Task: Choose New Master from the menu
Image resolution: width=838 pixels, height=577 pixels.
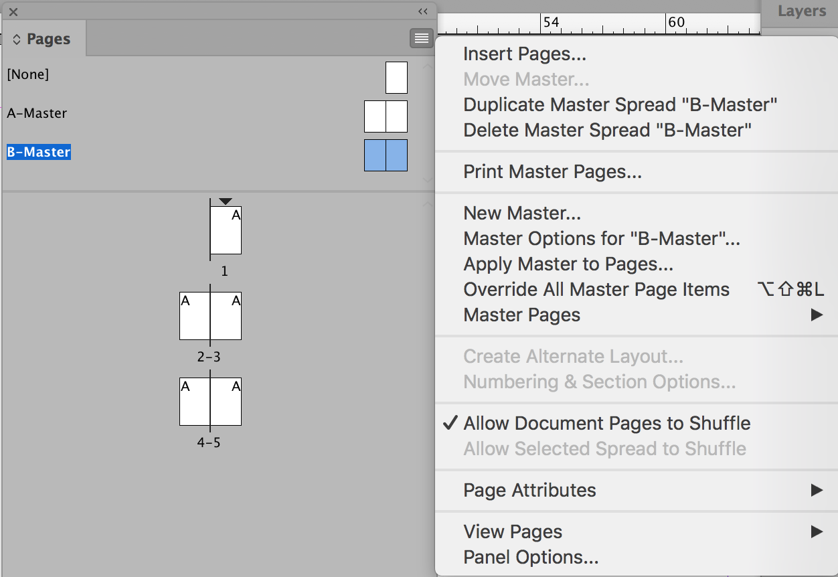Action: tap(522, 213)
